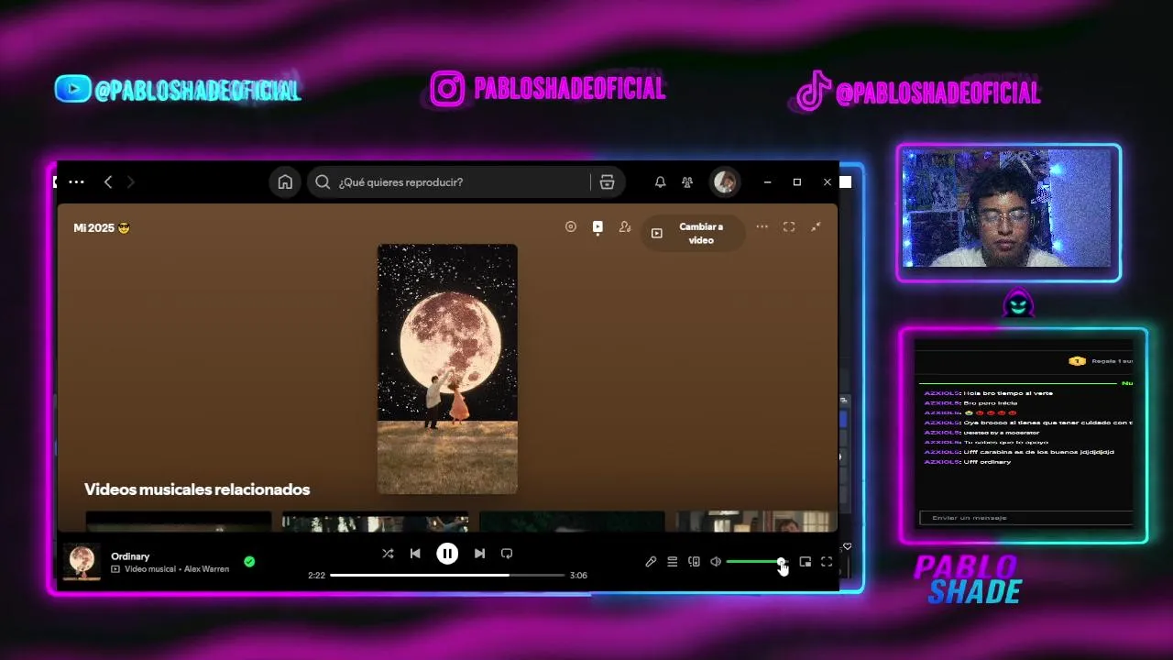Maximize the Spotify window
1173x660 pixels.
[x=797, y=182]
